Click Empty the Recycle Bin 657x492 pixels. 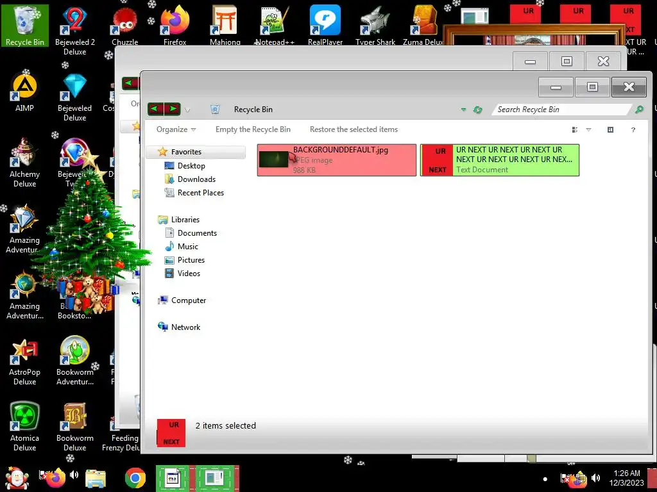(253, 129)
